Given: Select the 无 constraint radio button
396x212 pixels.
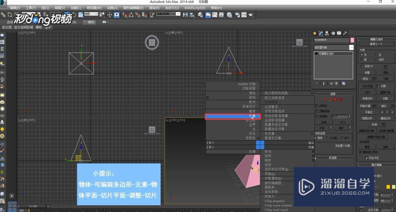Looking at the screenshot, I should coord(363,55).
